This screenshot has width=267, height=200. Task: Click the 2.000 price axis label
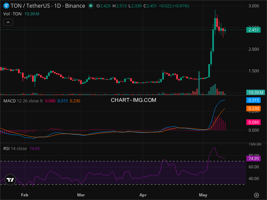(x=254, y=49)
